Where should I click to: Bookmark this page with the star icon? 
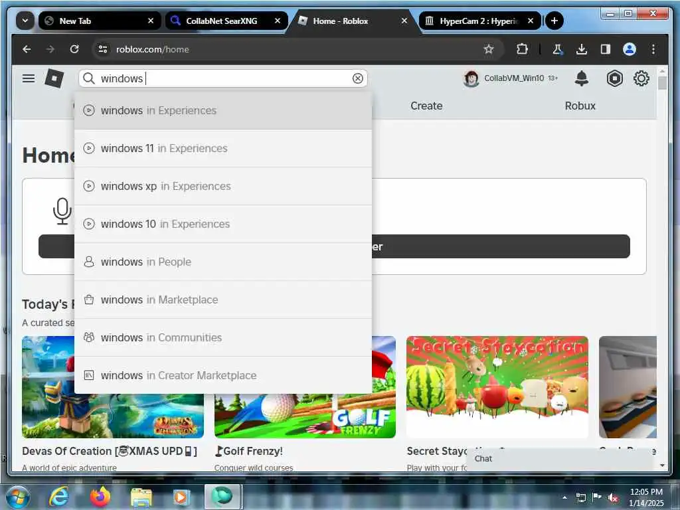click(489, 49)
